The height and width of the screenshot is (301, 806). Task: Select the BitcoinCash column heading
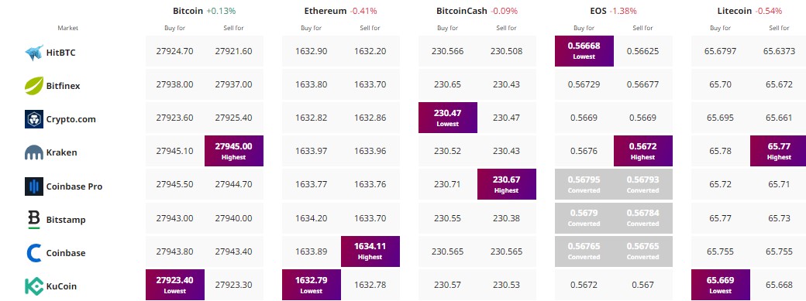(462, 11)
